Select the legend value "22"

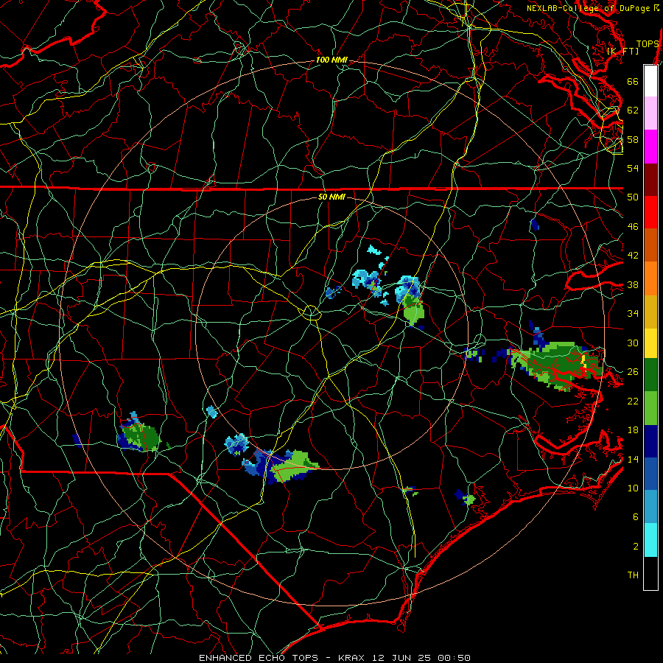click(x=633, y=401)
